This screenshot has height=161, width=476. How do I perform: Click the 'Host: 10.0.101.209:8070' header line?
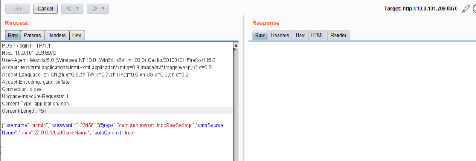[29, 53]
